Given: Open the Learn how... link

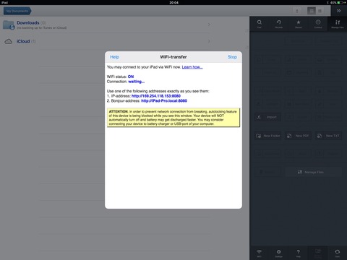Looking at the screenshot, I should click(192, 67).
